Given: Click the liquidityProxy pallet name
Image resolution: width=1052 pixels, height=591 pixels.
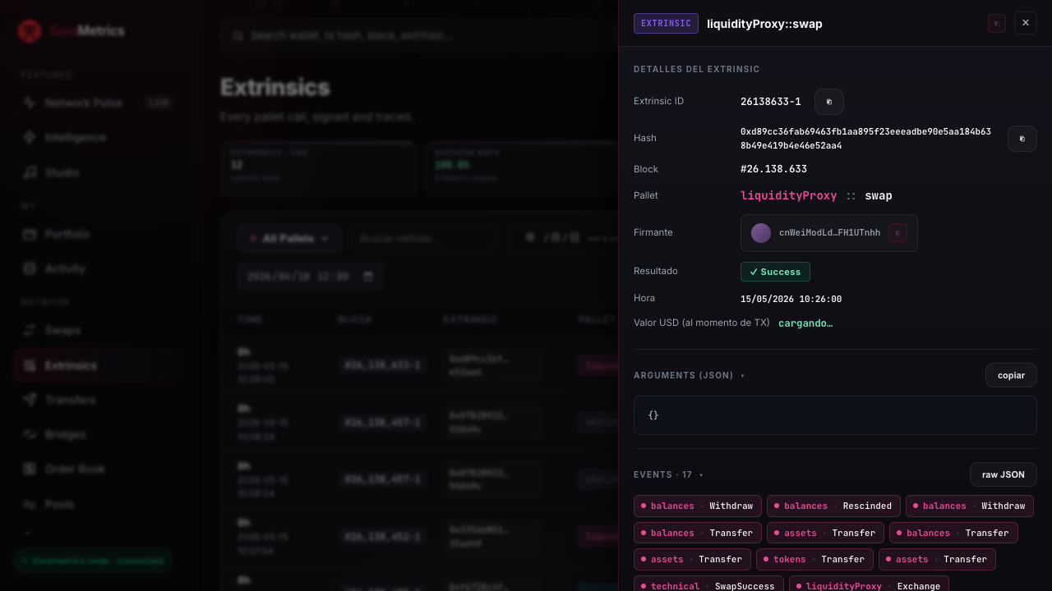Looking at the screenshot, I should [x=788, y=196].
